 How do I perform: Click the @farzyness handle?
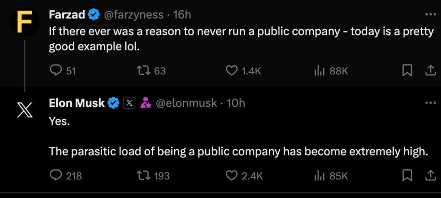pyautogui.click(x=134, y=15)
